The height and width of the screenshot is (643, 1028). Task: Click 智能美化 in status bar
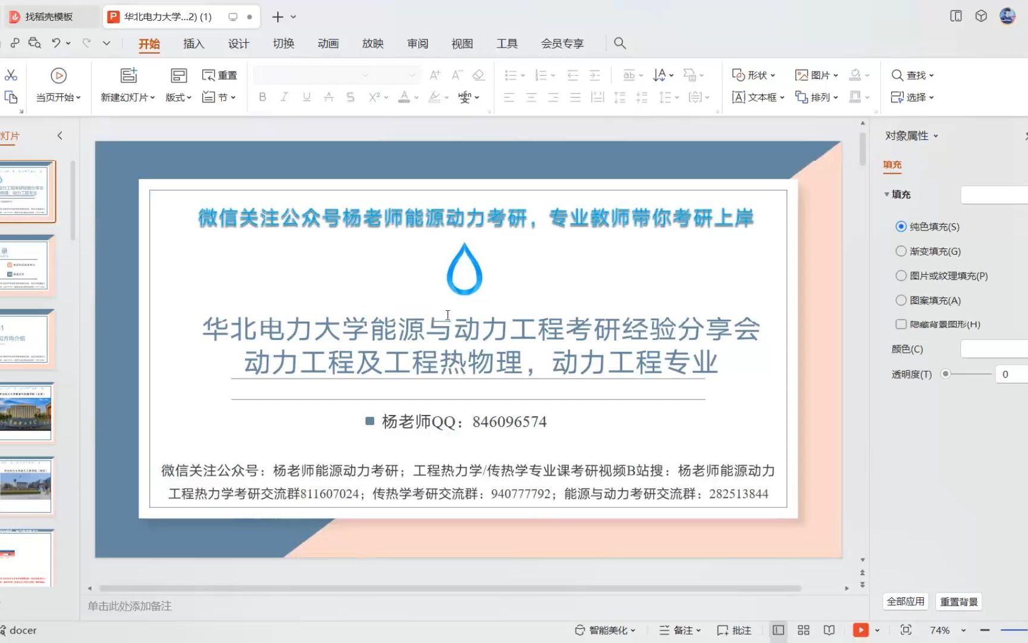click(605, 630)
